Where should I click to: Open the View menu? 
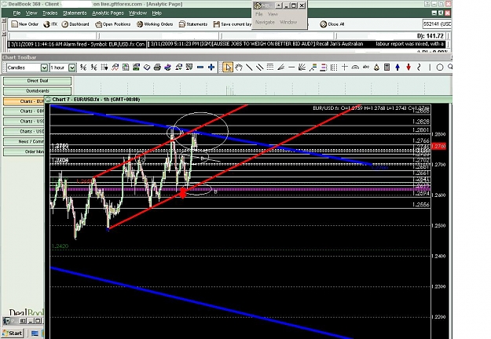tap(31, 13)
